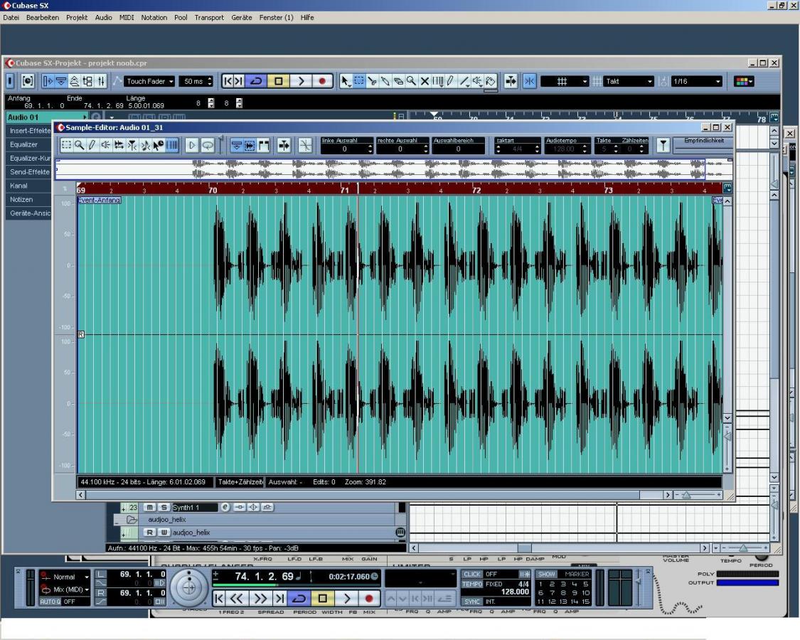Screen dimensions: 800x640
Task: Click Fast Forward on the transport panel
Action: (260, 598)
